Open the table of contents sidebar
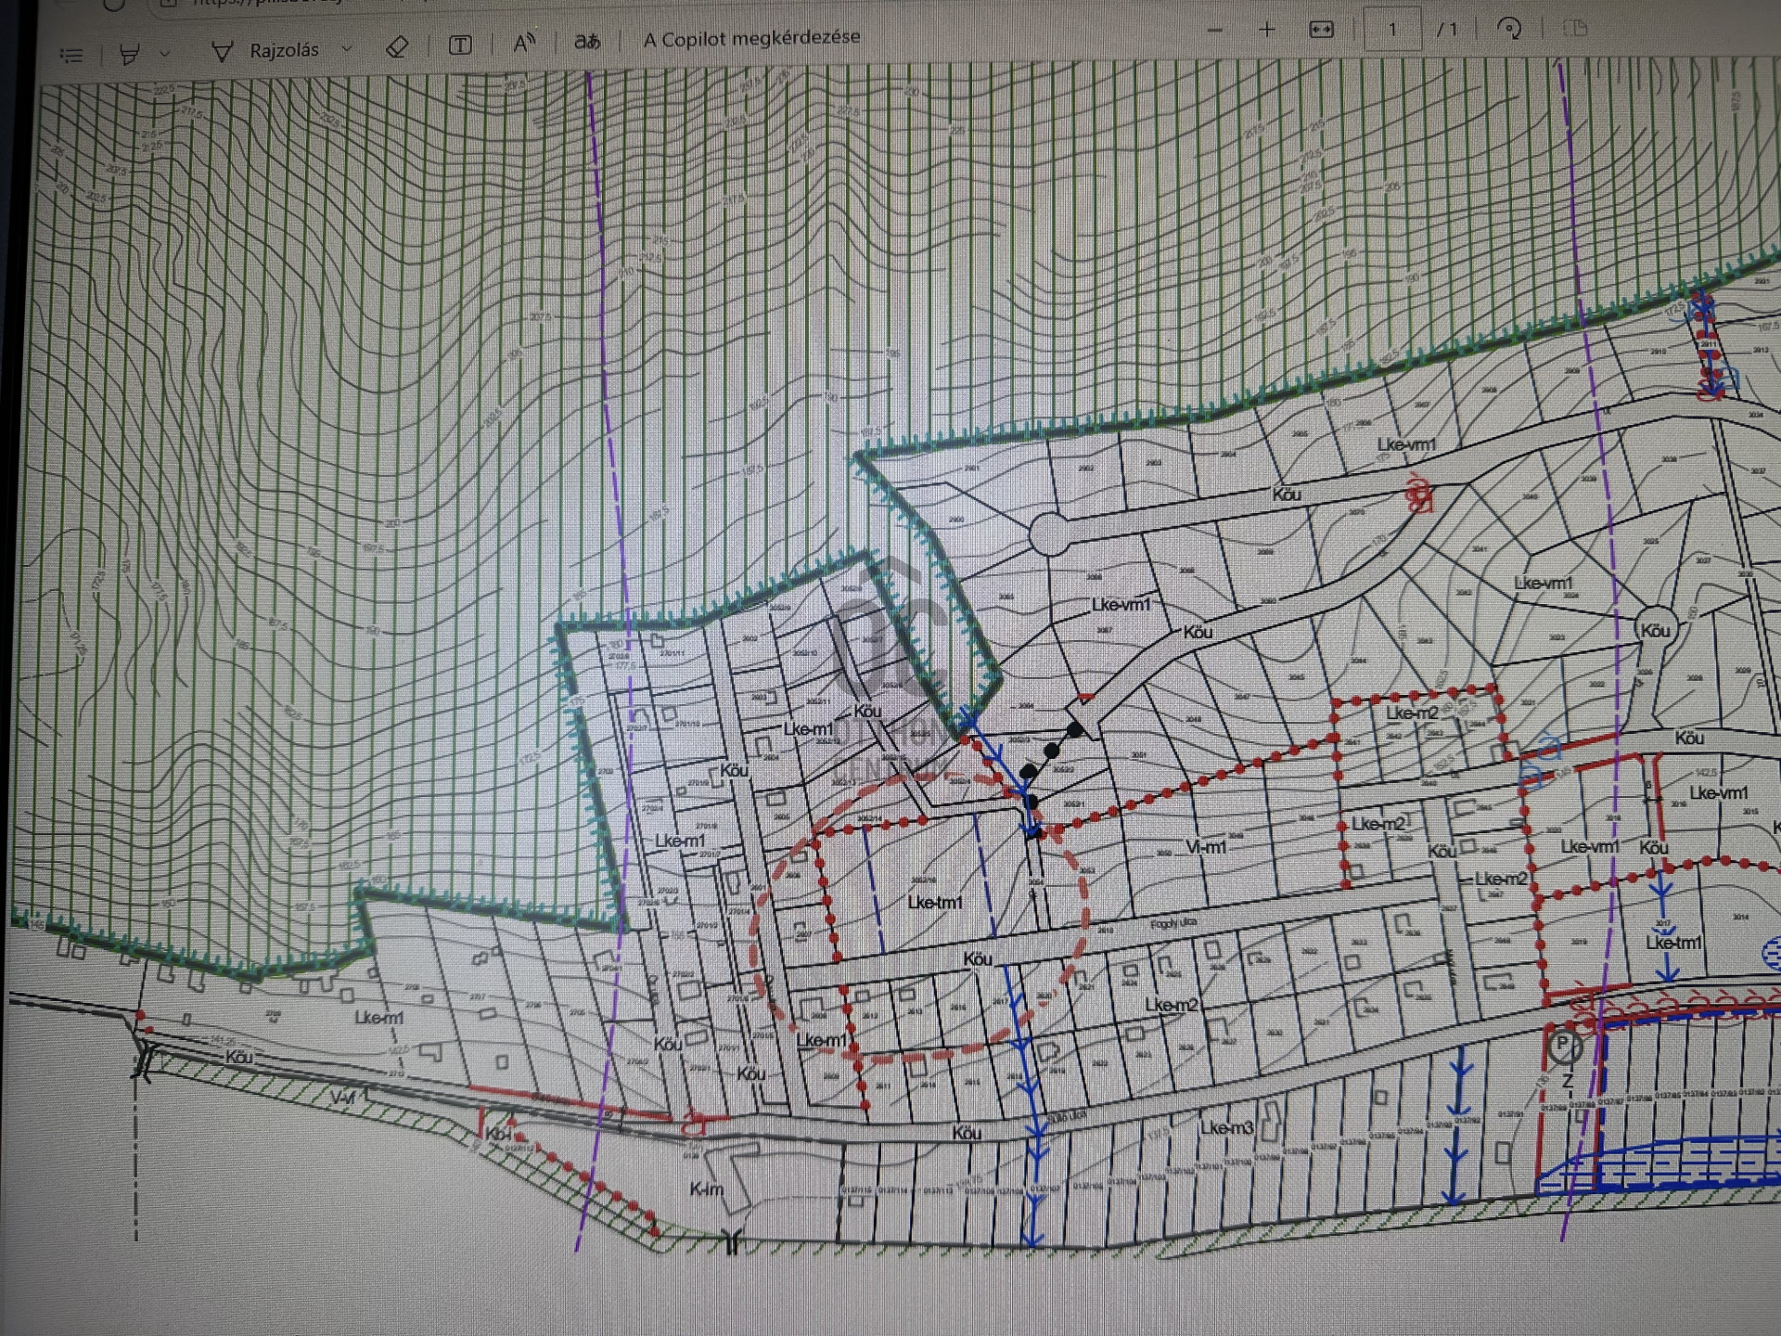This screenshot has height=1336, width=1781. 71,56
